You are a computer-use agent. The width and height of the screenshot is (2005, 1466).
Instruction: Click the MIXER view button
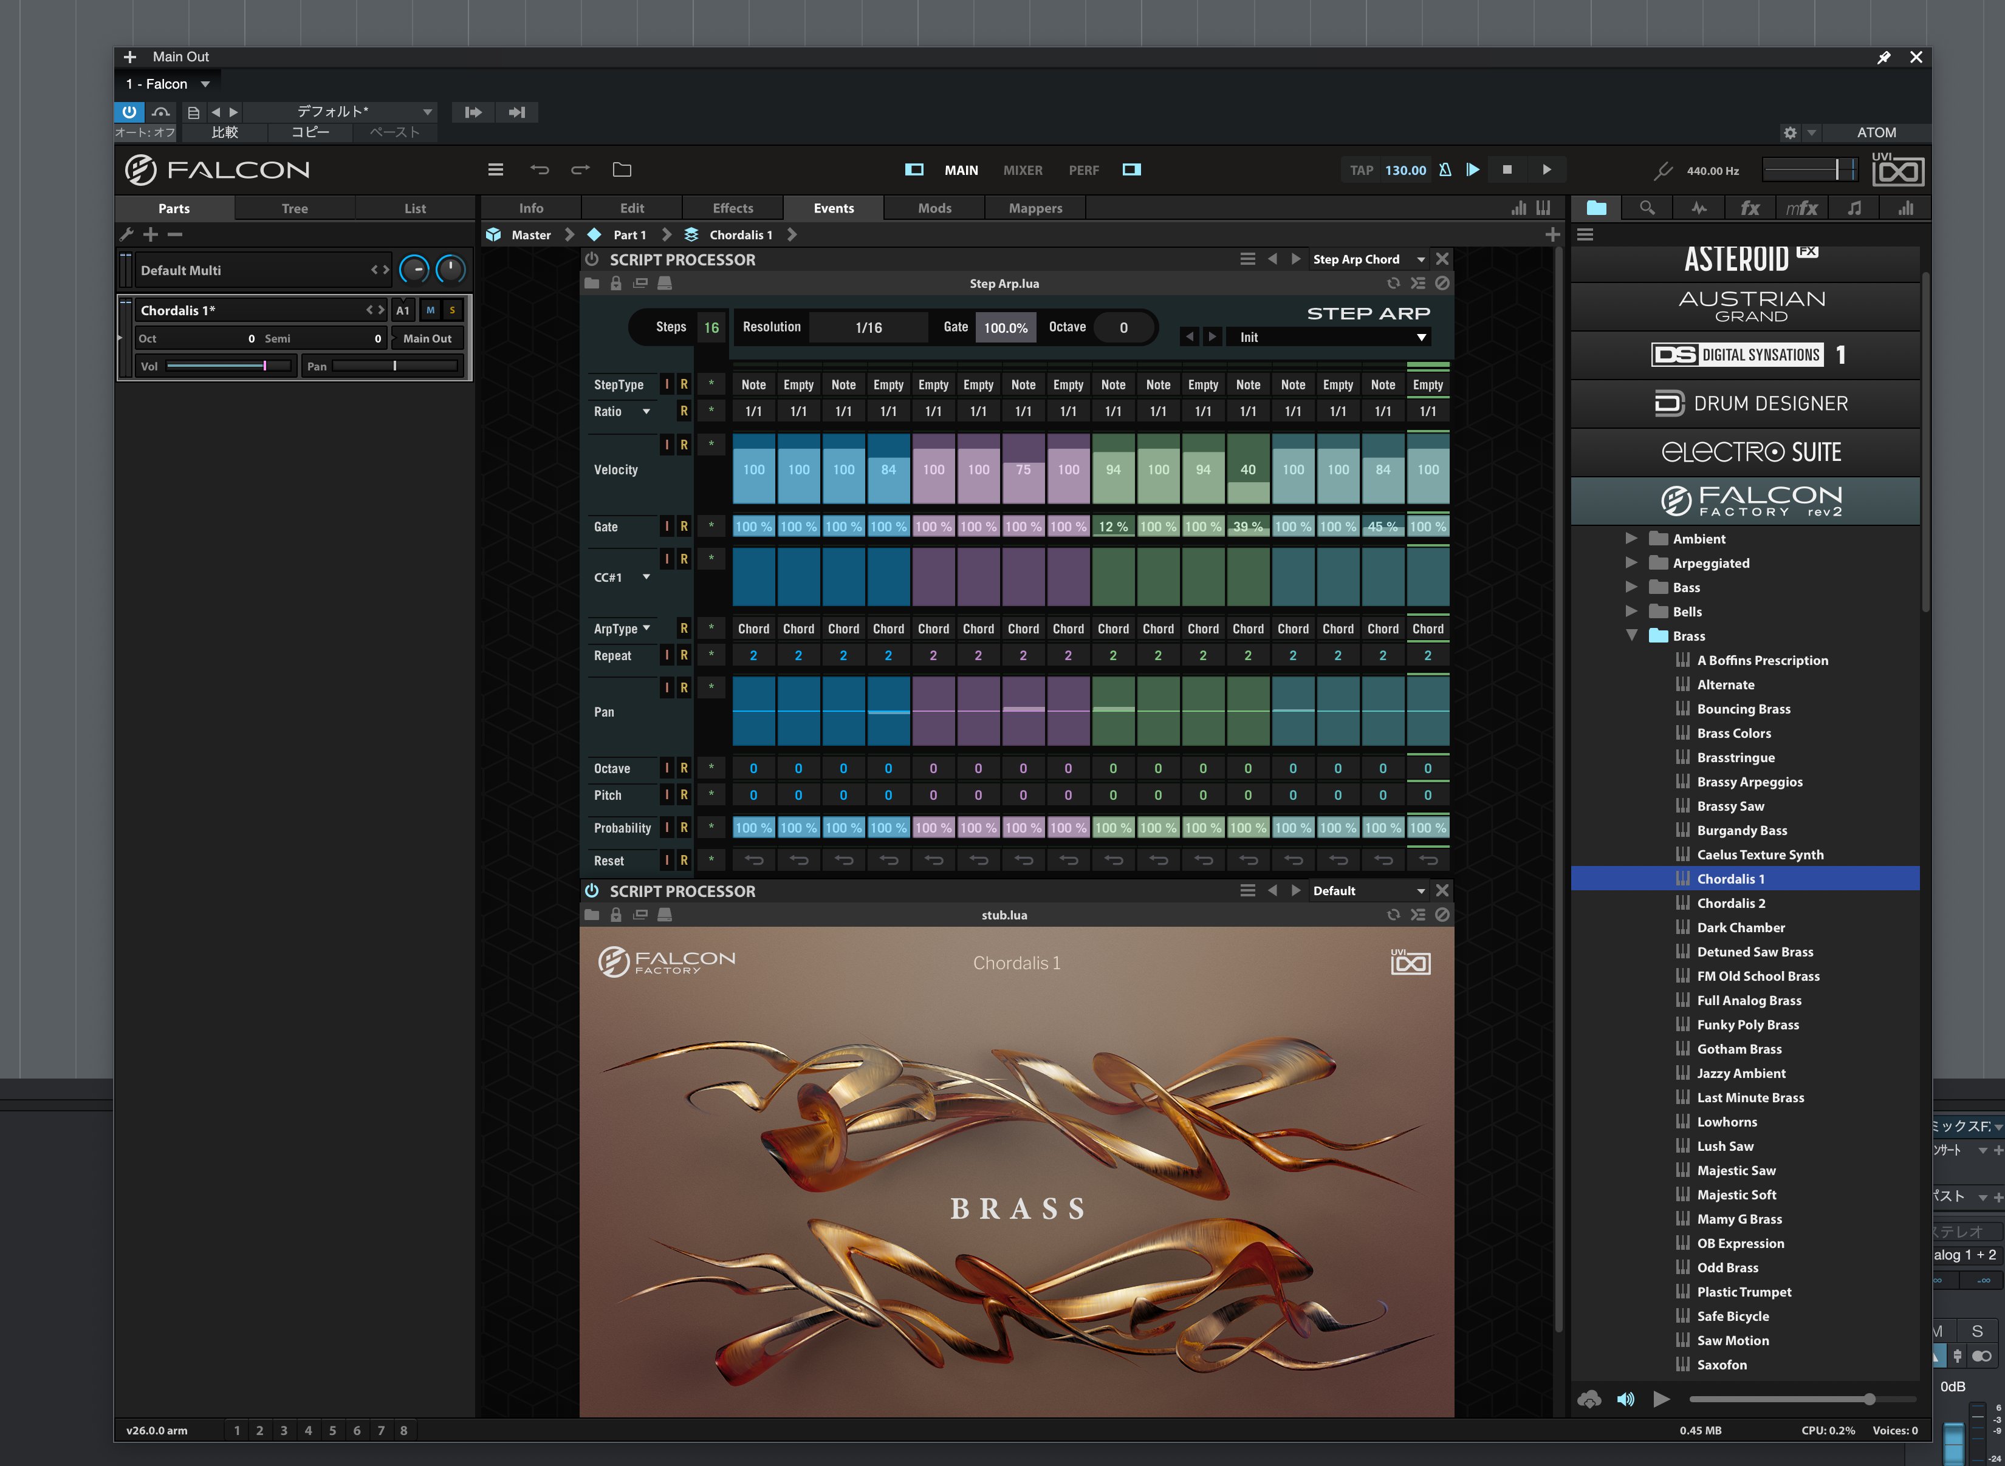[x=1023, y=169]
